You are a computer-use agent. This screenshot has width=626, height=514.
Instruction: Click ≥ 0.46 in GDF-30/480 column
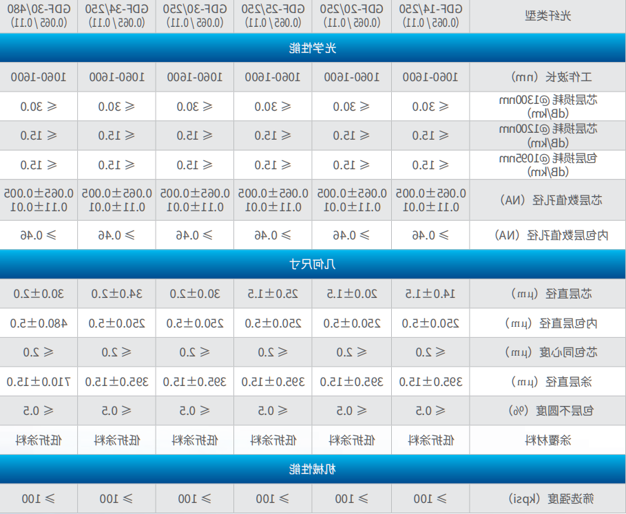pos(39,235)
